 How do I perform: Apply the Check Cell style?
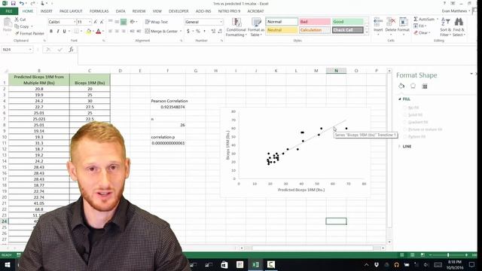[347, 30]
